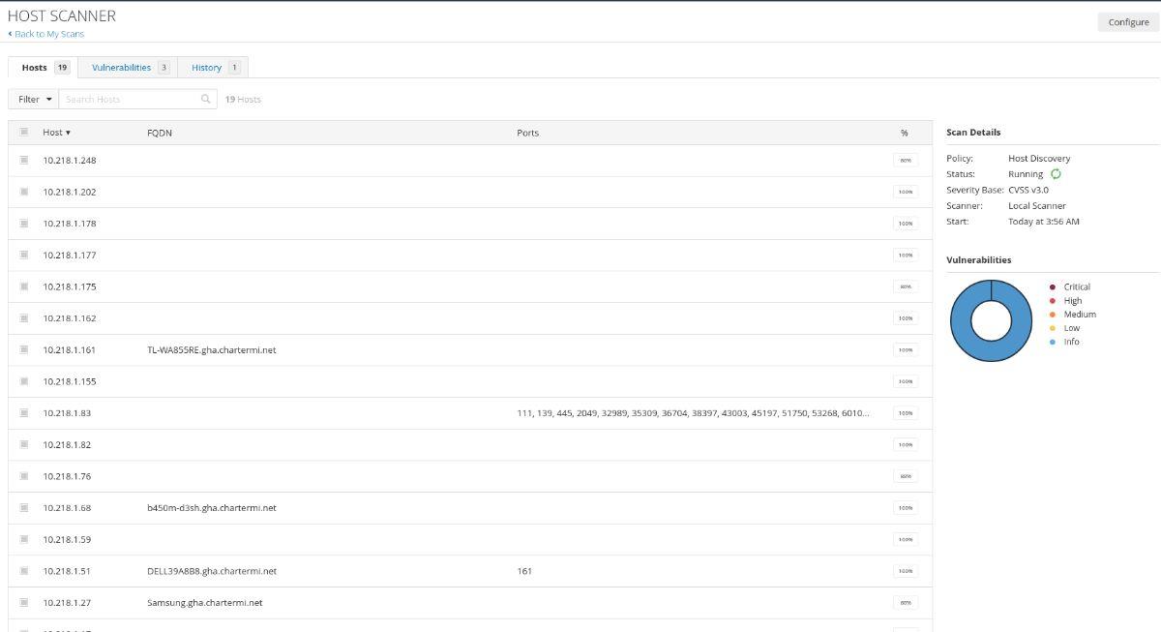Toggle the select-all hosts checkbox in header
This screenshot has width=1161, height=632.
[24, 133]
